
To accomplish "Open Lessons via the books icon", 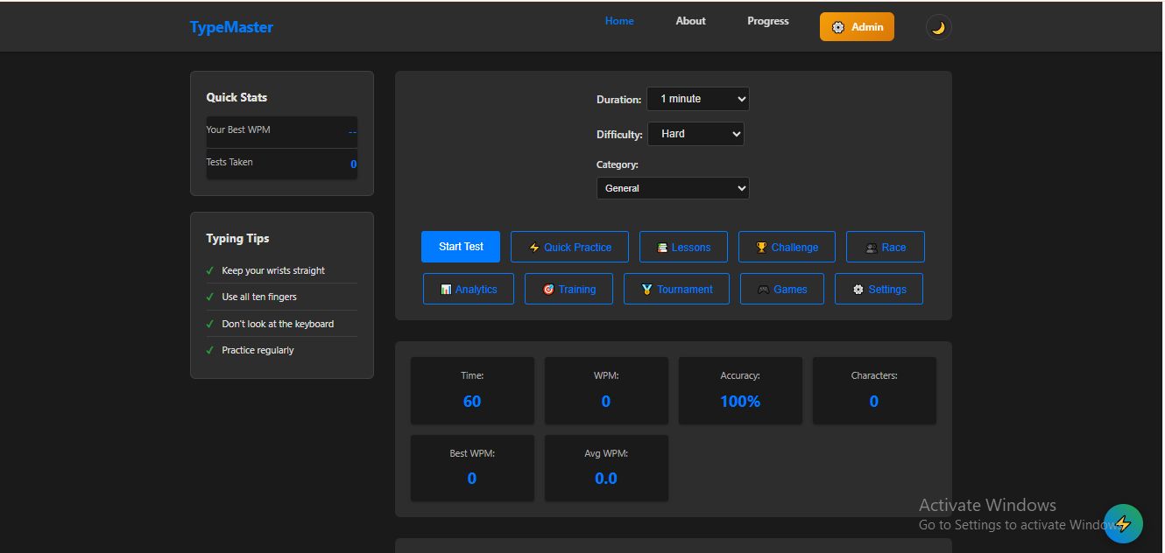I will [663, 248].
